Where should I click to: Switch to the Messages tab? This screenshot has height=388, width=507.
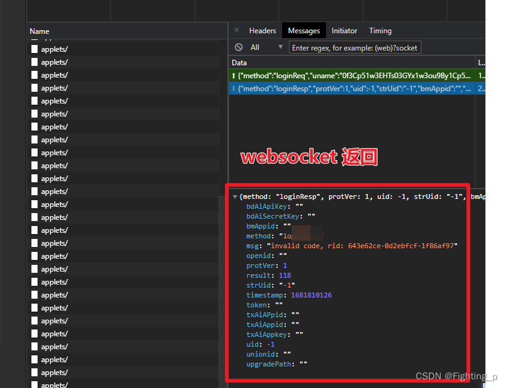coord(304,31)
